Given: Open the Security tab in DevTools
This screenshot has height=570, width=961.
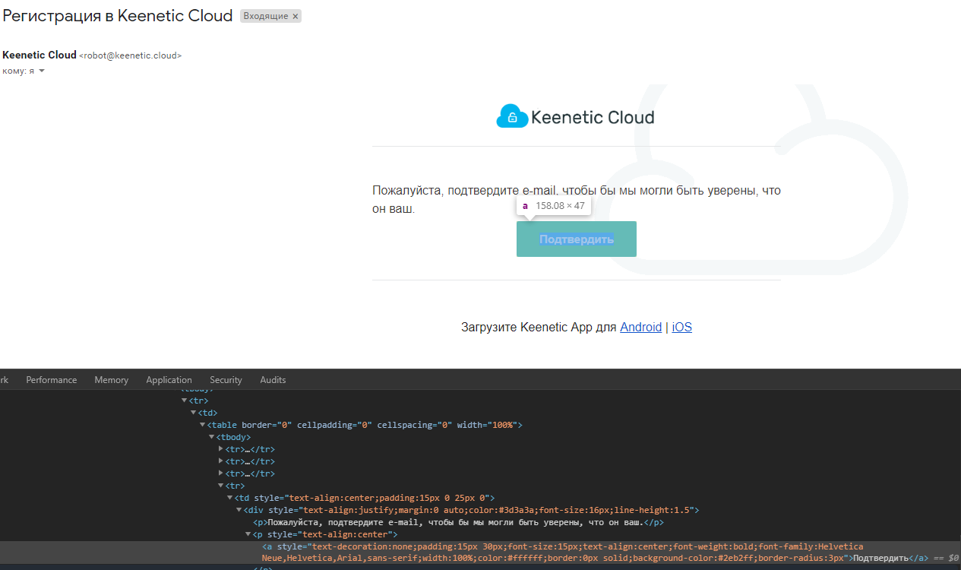Looking at the screenshot, I should pos(226,380).
